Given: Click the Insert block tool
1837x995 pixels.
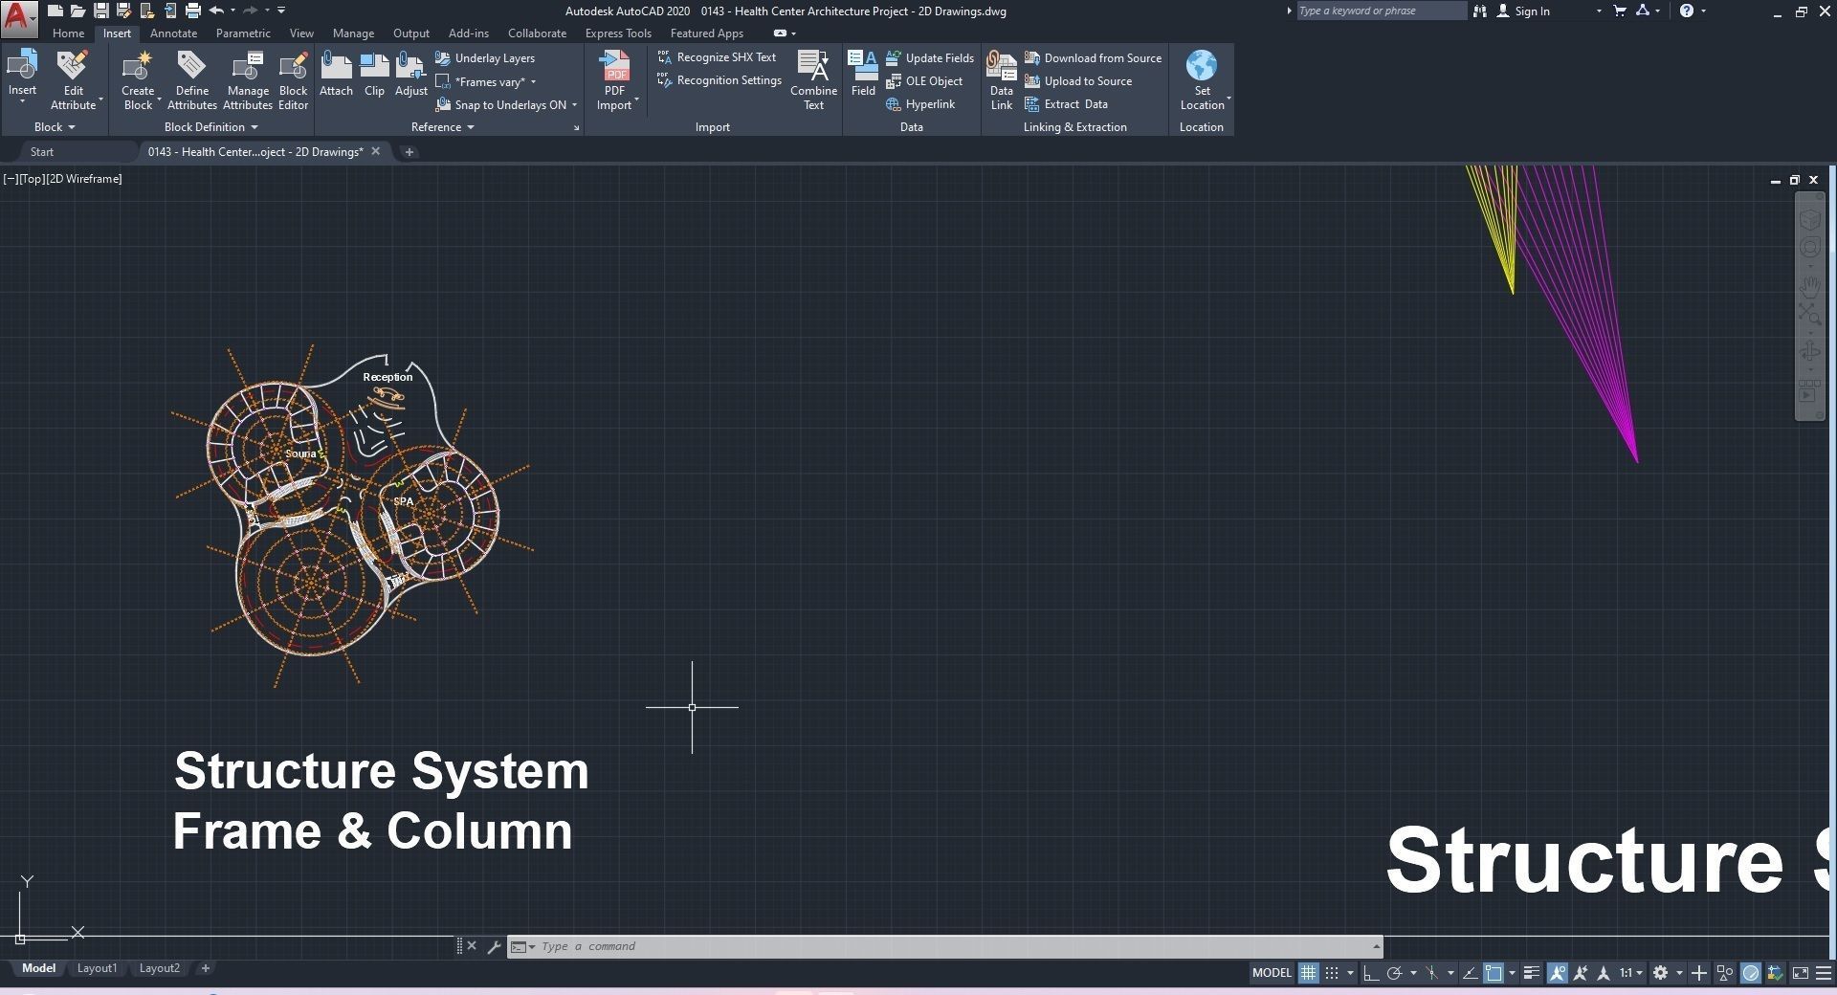Looking at the screenshot, I should click(22, 76).
